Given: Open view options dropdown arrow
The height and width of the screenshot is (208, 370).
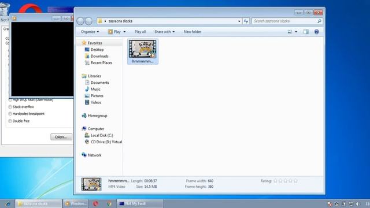Looking at the screenshot, I should point(296,32).
